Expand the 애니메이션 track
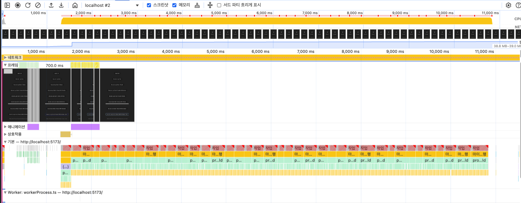The width and height of the screenshot is (521, 203). pos(5,127)
